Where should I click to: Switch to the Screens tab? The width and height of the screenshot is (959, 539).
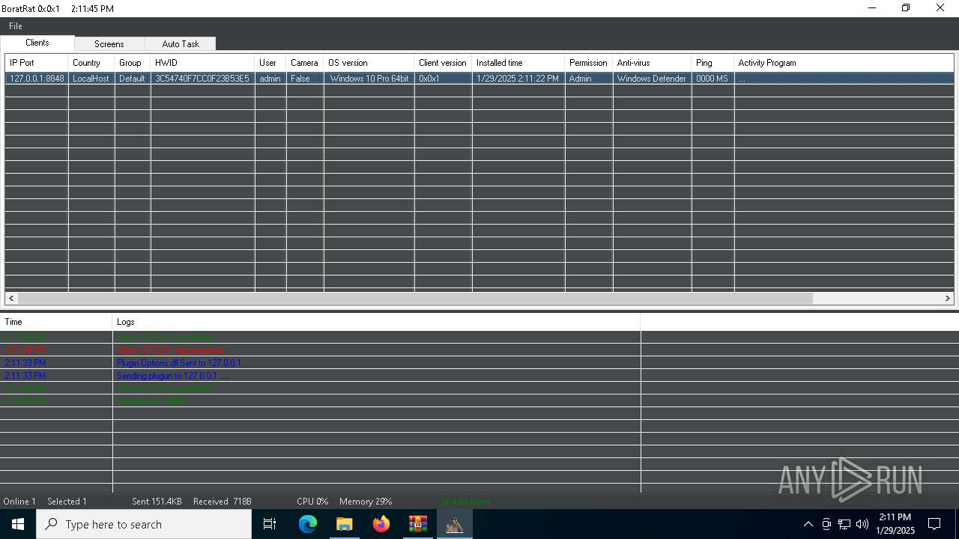109,44
